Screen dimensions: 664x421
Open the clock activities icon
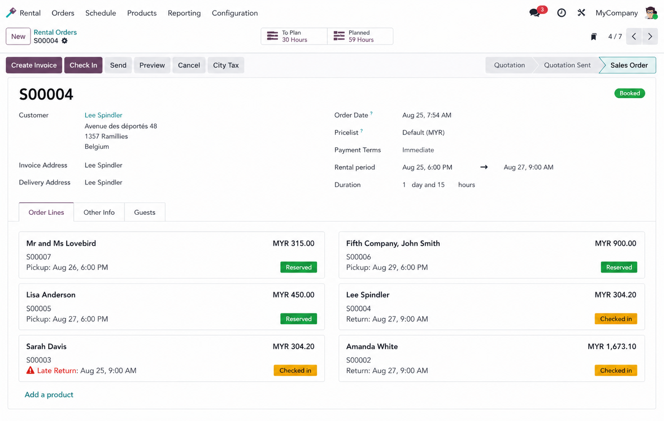[x=561, y=13]
